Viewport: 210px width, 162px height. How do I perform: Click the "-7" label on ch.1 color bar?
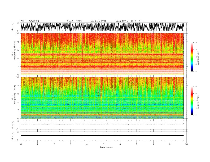(x=196, y=71)
